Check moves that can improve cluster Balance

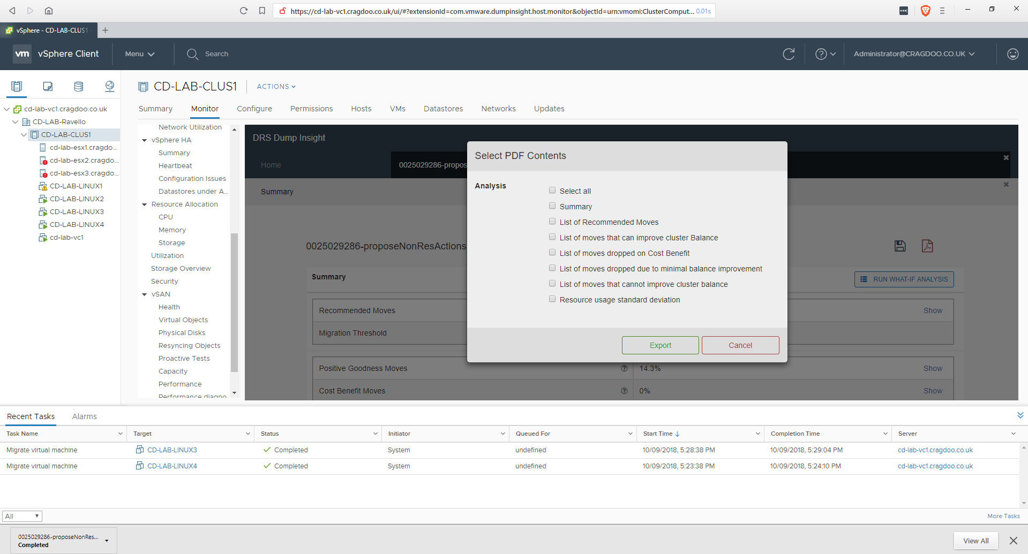click(x=552, y=237)
